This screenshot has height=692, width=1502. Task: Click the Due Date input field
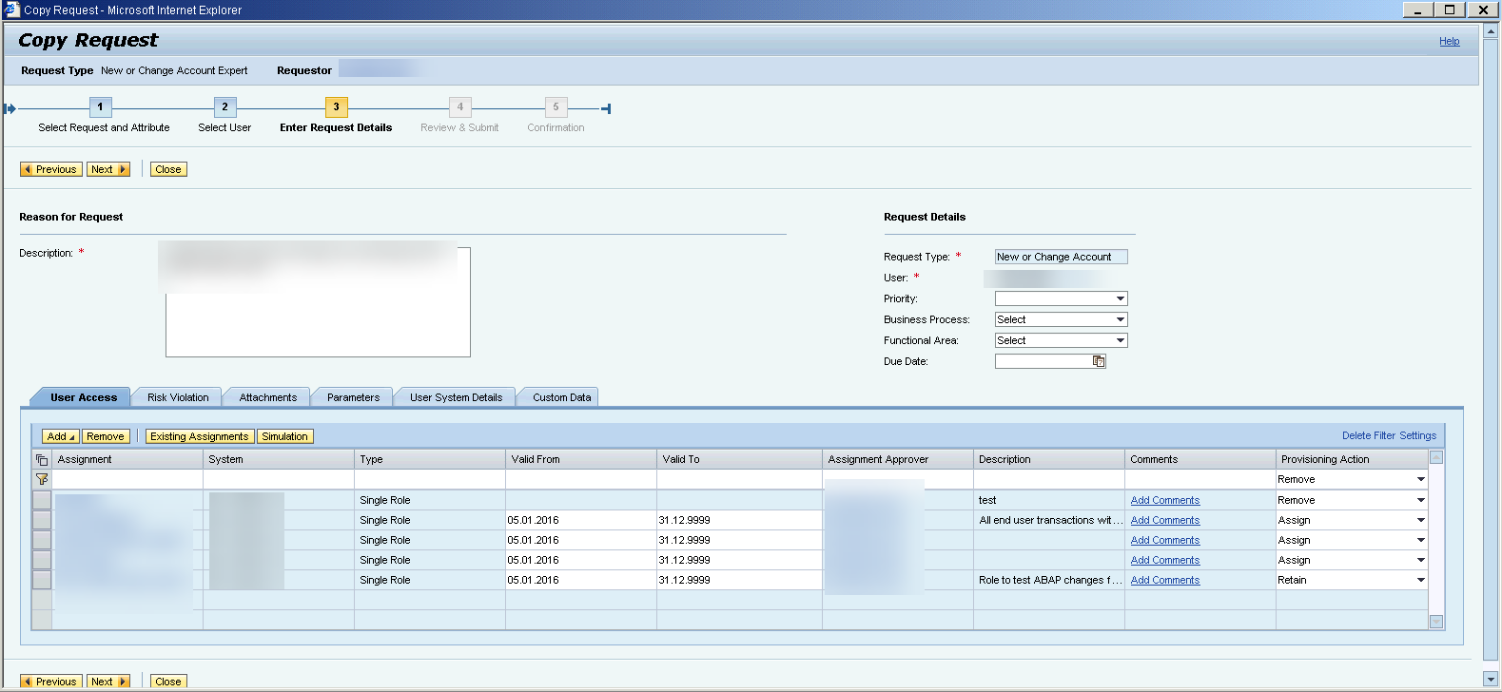(x=1044, y=361)
